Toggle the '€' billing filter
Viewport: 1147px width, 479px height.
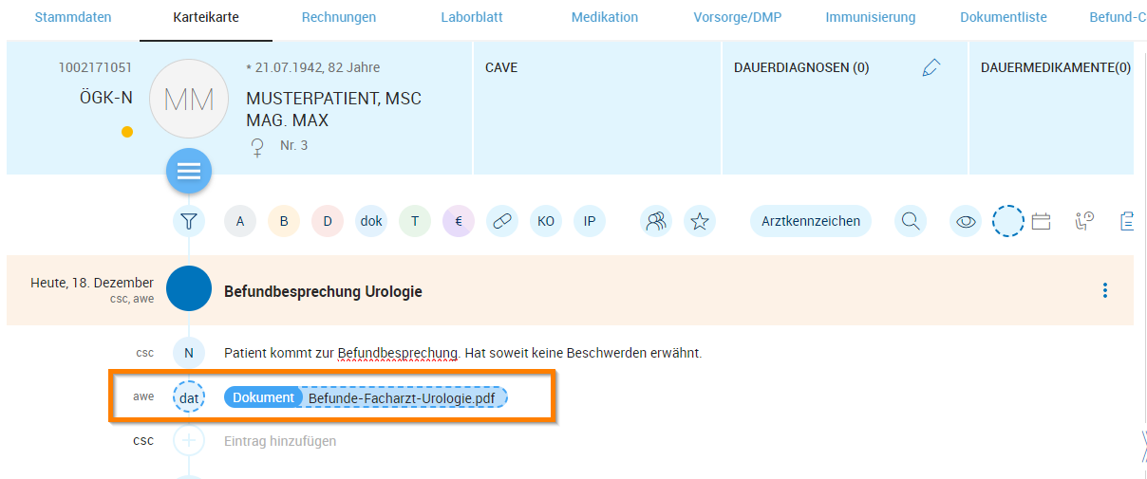pos(459,222)
